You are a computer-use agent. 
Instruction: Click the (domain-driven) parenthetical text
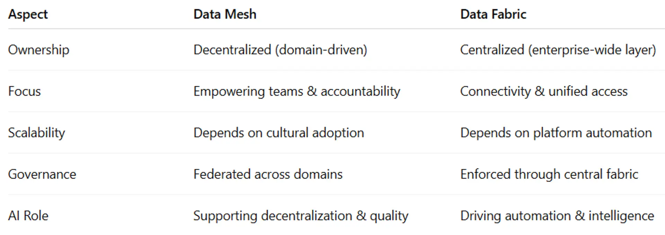tap(321, 50)
